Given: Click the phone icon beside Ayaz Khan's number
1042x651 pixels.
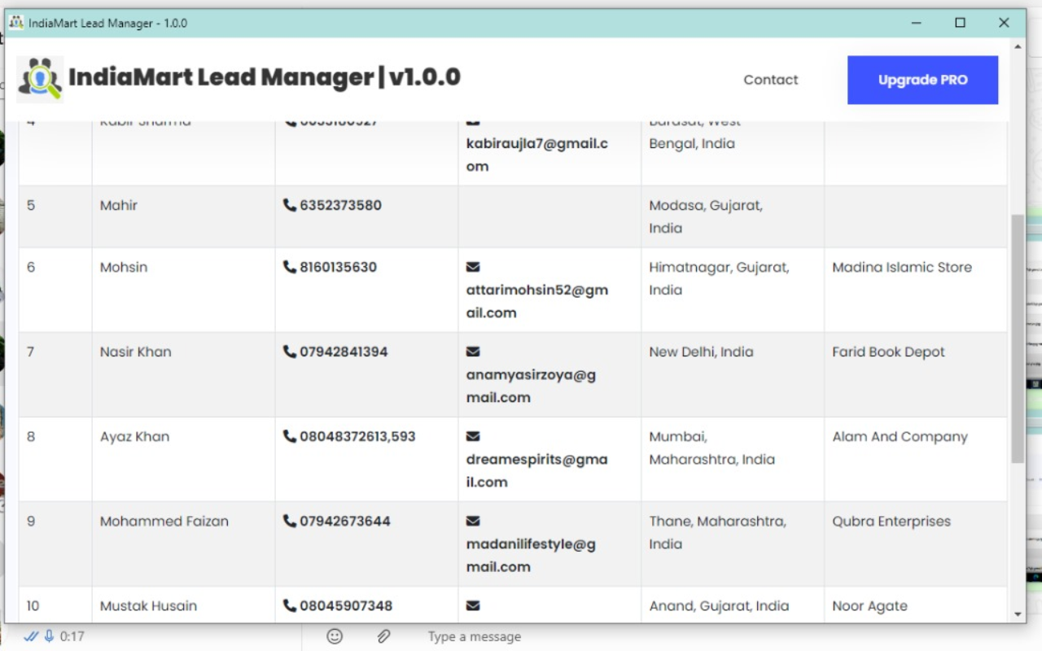Looking at the screenshot, I should (x=291, y=436).
